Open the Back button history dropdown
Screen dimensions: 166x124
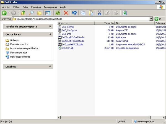pos(9,13)
